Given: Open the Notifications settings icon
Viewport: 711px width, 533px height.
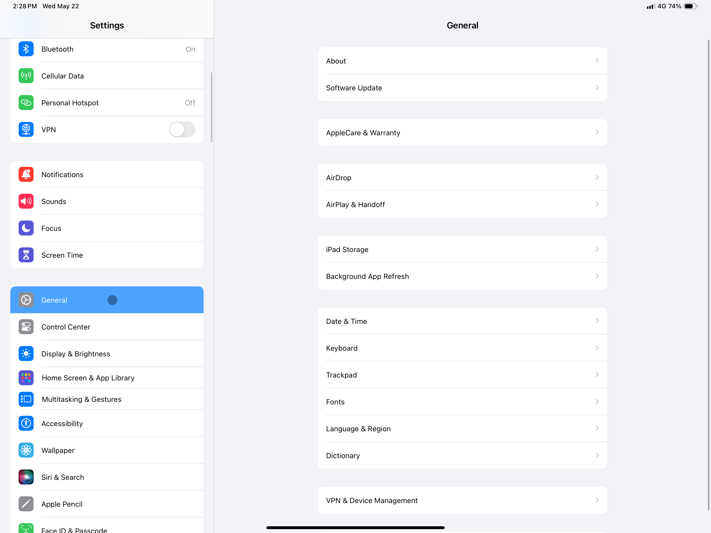Looking at the screenshot, I should 26,174.
